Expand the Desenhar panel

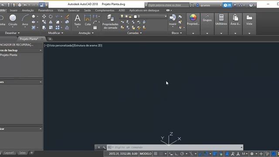[x=12, y=33]
